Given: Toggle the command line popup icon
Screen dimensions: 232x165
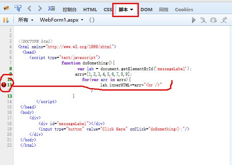Looking at the screenshot, I should pos(52,8).
